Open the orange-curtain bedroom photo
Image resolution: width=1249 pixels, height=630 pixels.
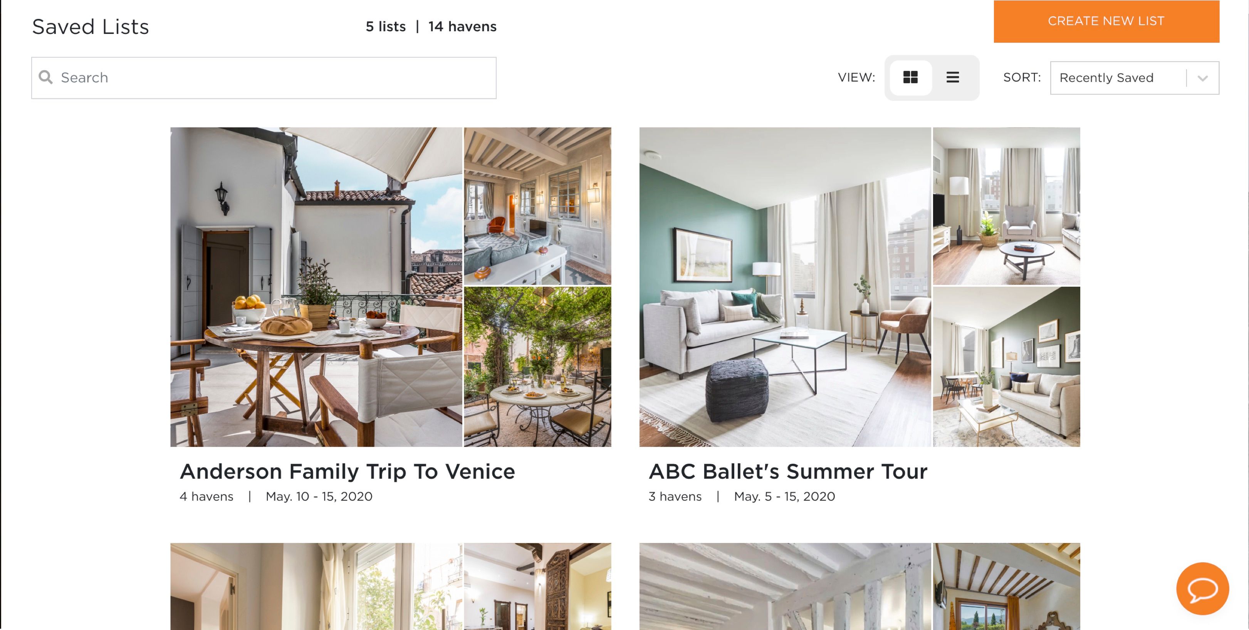1006,587
